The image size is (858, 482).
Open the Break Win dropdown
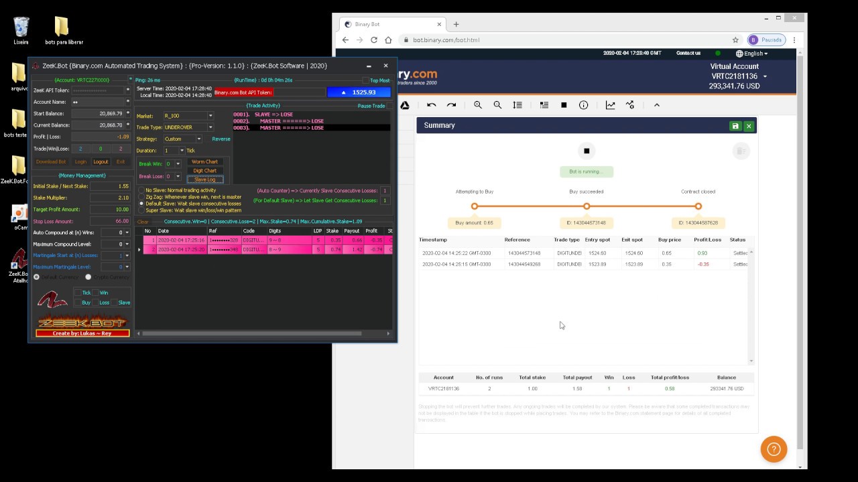(178, 164)
